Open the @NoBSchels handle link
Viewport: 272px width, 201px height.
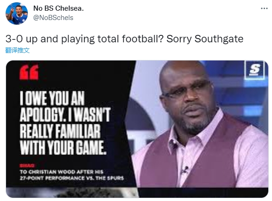(x=53, y=18)
